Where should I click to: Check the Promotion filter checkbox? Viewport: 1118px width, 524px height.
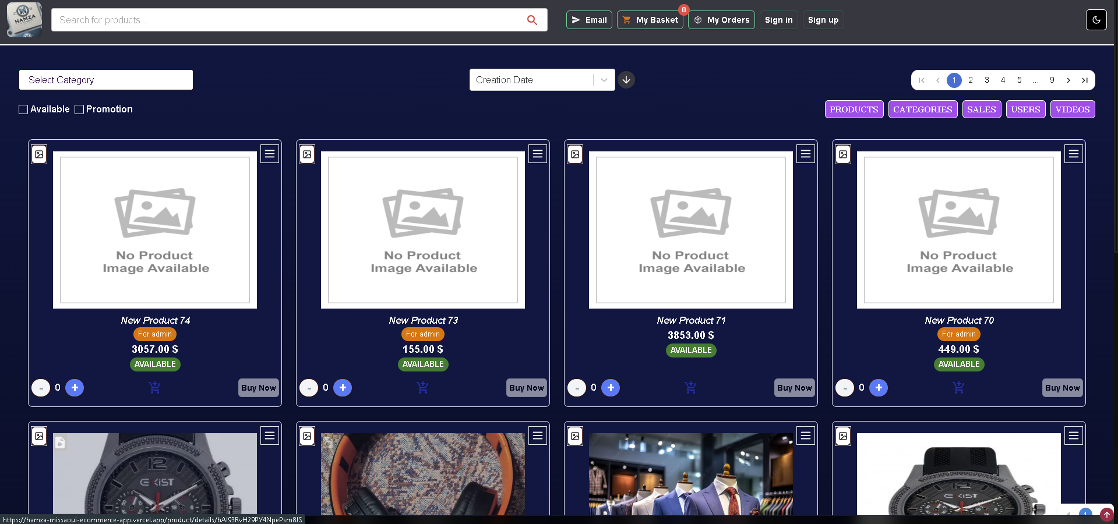point(79,109)
